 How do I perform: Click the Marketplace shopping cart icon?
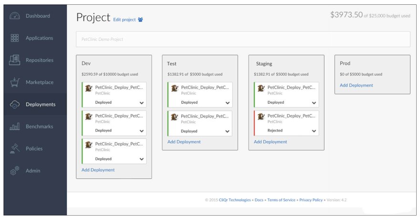click(15, 82)
